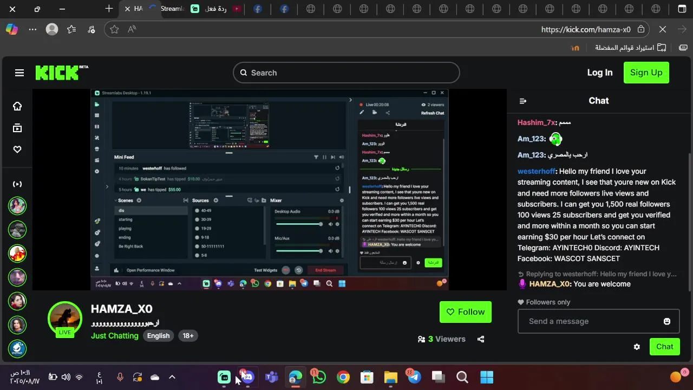The height and width of the screenshot is (390, 693).
Task: Add this page to favorites with the star
Action: [x=114, y=29]
